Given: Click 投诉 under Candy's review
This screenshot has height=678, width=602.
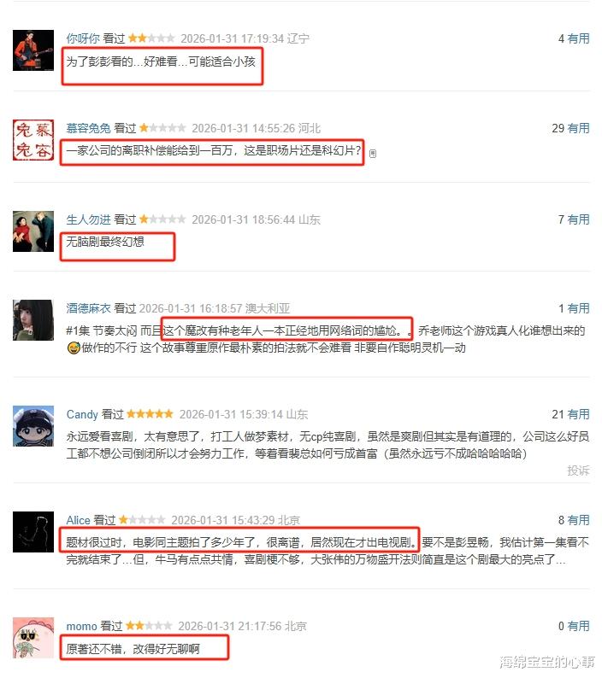Looking at the screenshot, I should pyautogui.click(x=578, y=471).
